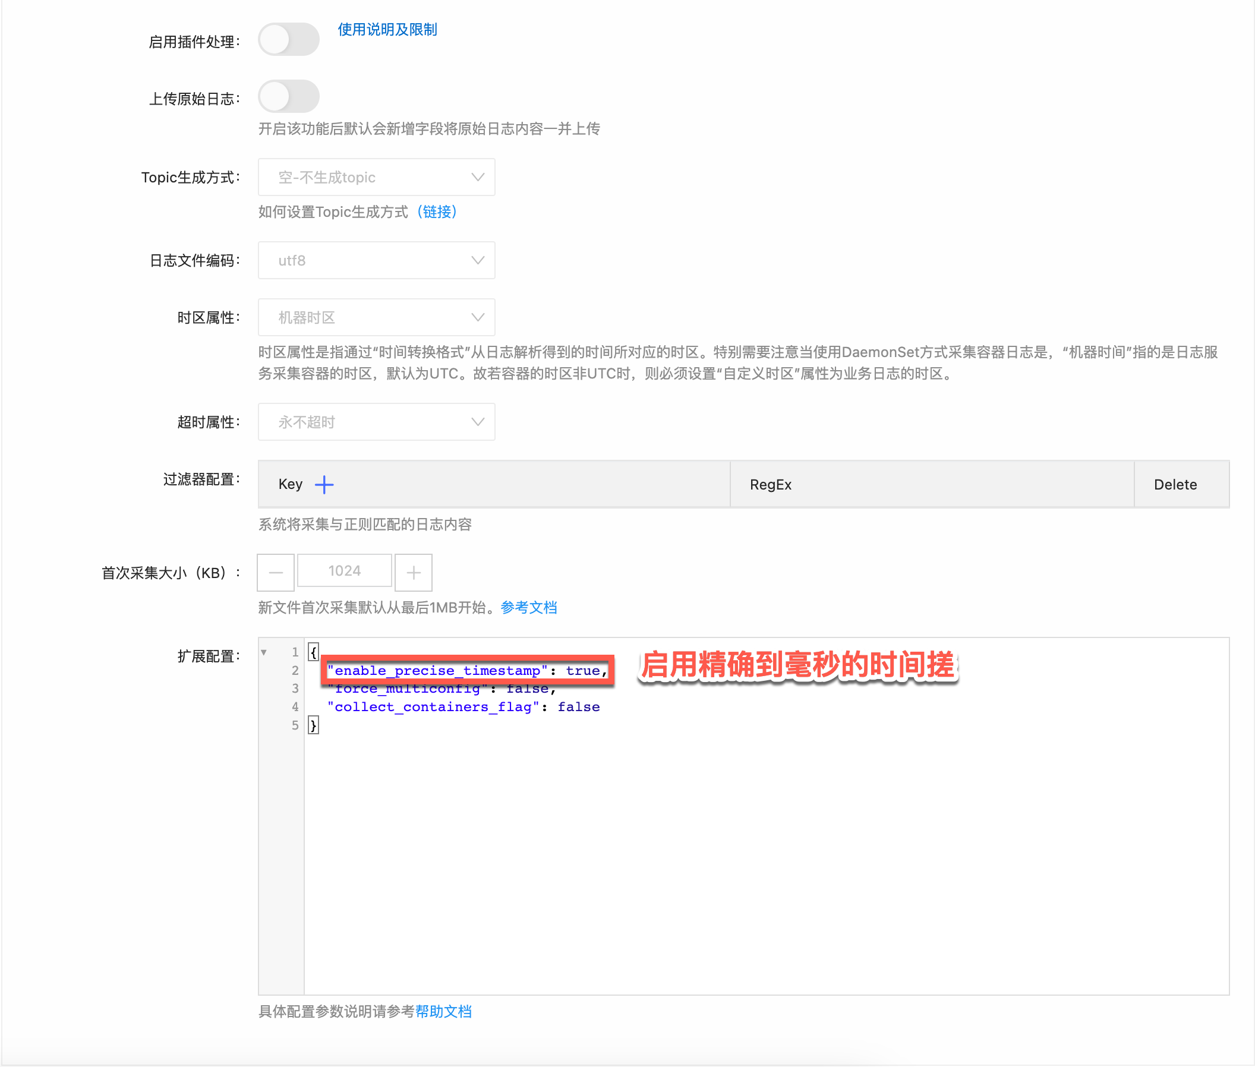1255x1067 pixels.
Task: Click the 系统将采集与正则匹配的日志内容 hint text
Action: pos(365,525)
